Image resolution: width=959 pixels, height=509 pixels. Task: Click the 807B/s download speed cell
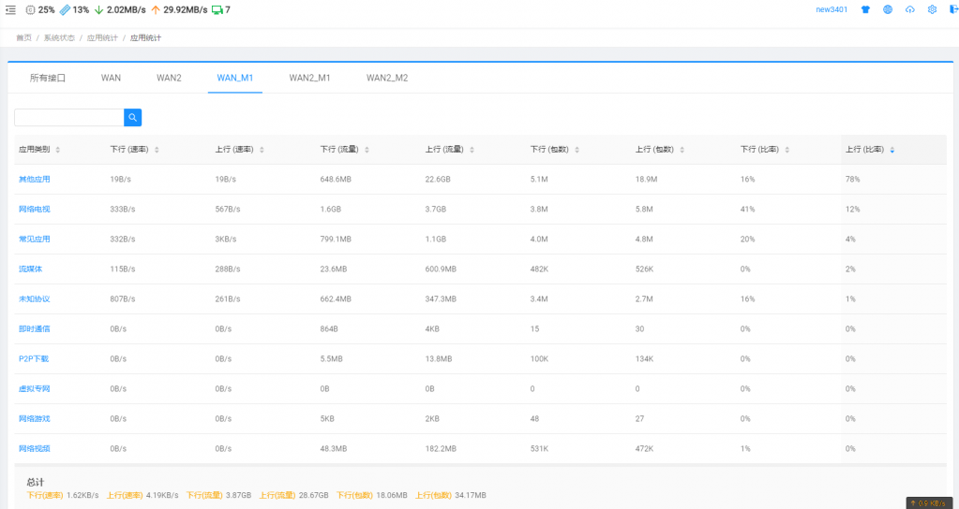(123, 299)
